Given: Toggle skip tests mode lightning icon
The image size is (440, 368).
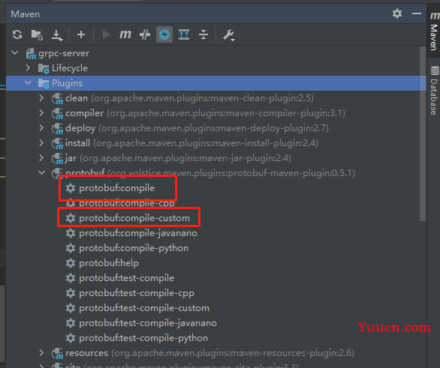Looking at the screenshot, I should (x=164, y=34).
